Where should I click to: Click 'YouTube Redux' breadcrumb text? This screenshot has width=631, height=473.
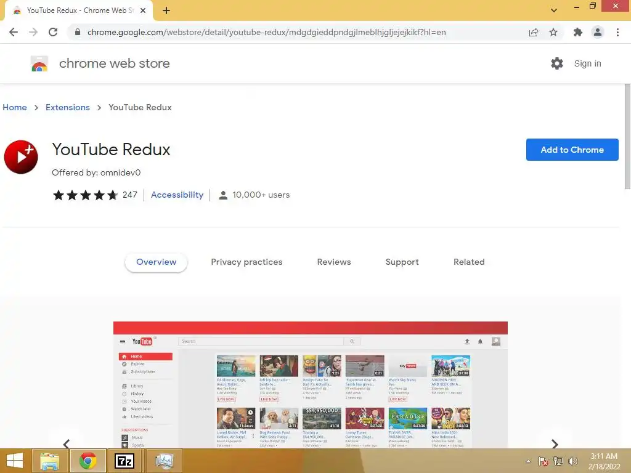(140, 107)
